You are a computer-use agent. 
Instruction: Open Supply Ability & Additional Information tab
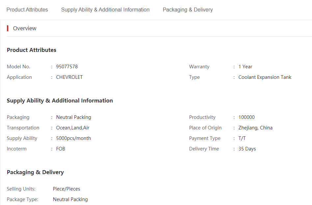pos(105,10)
